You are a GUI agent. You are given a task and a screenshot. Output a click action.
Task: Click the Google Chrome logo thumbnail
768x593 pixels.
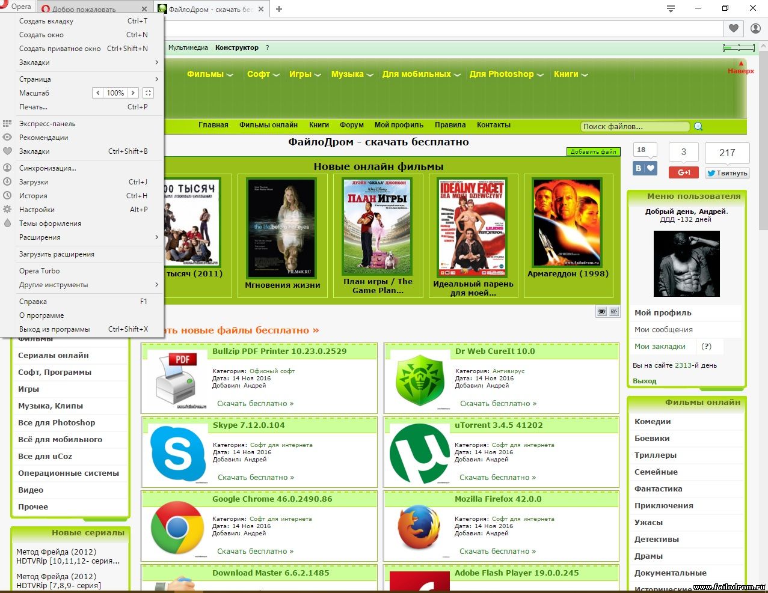pyautogui.click(x=177, y=528)
